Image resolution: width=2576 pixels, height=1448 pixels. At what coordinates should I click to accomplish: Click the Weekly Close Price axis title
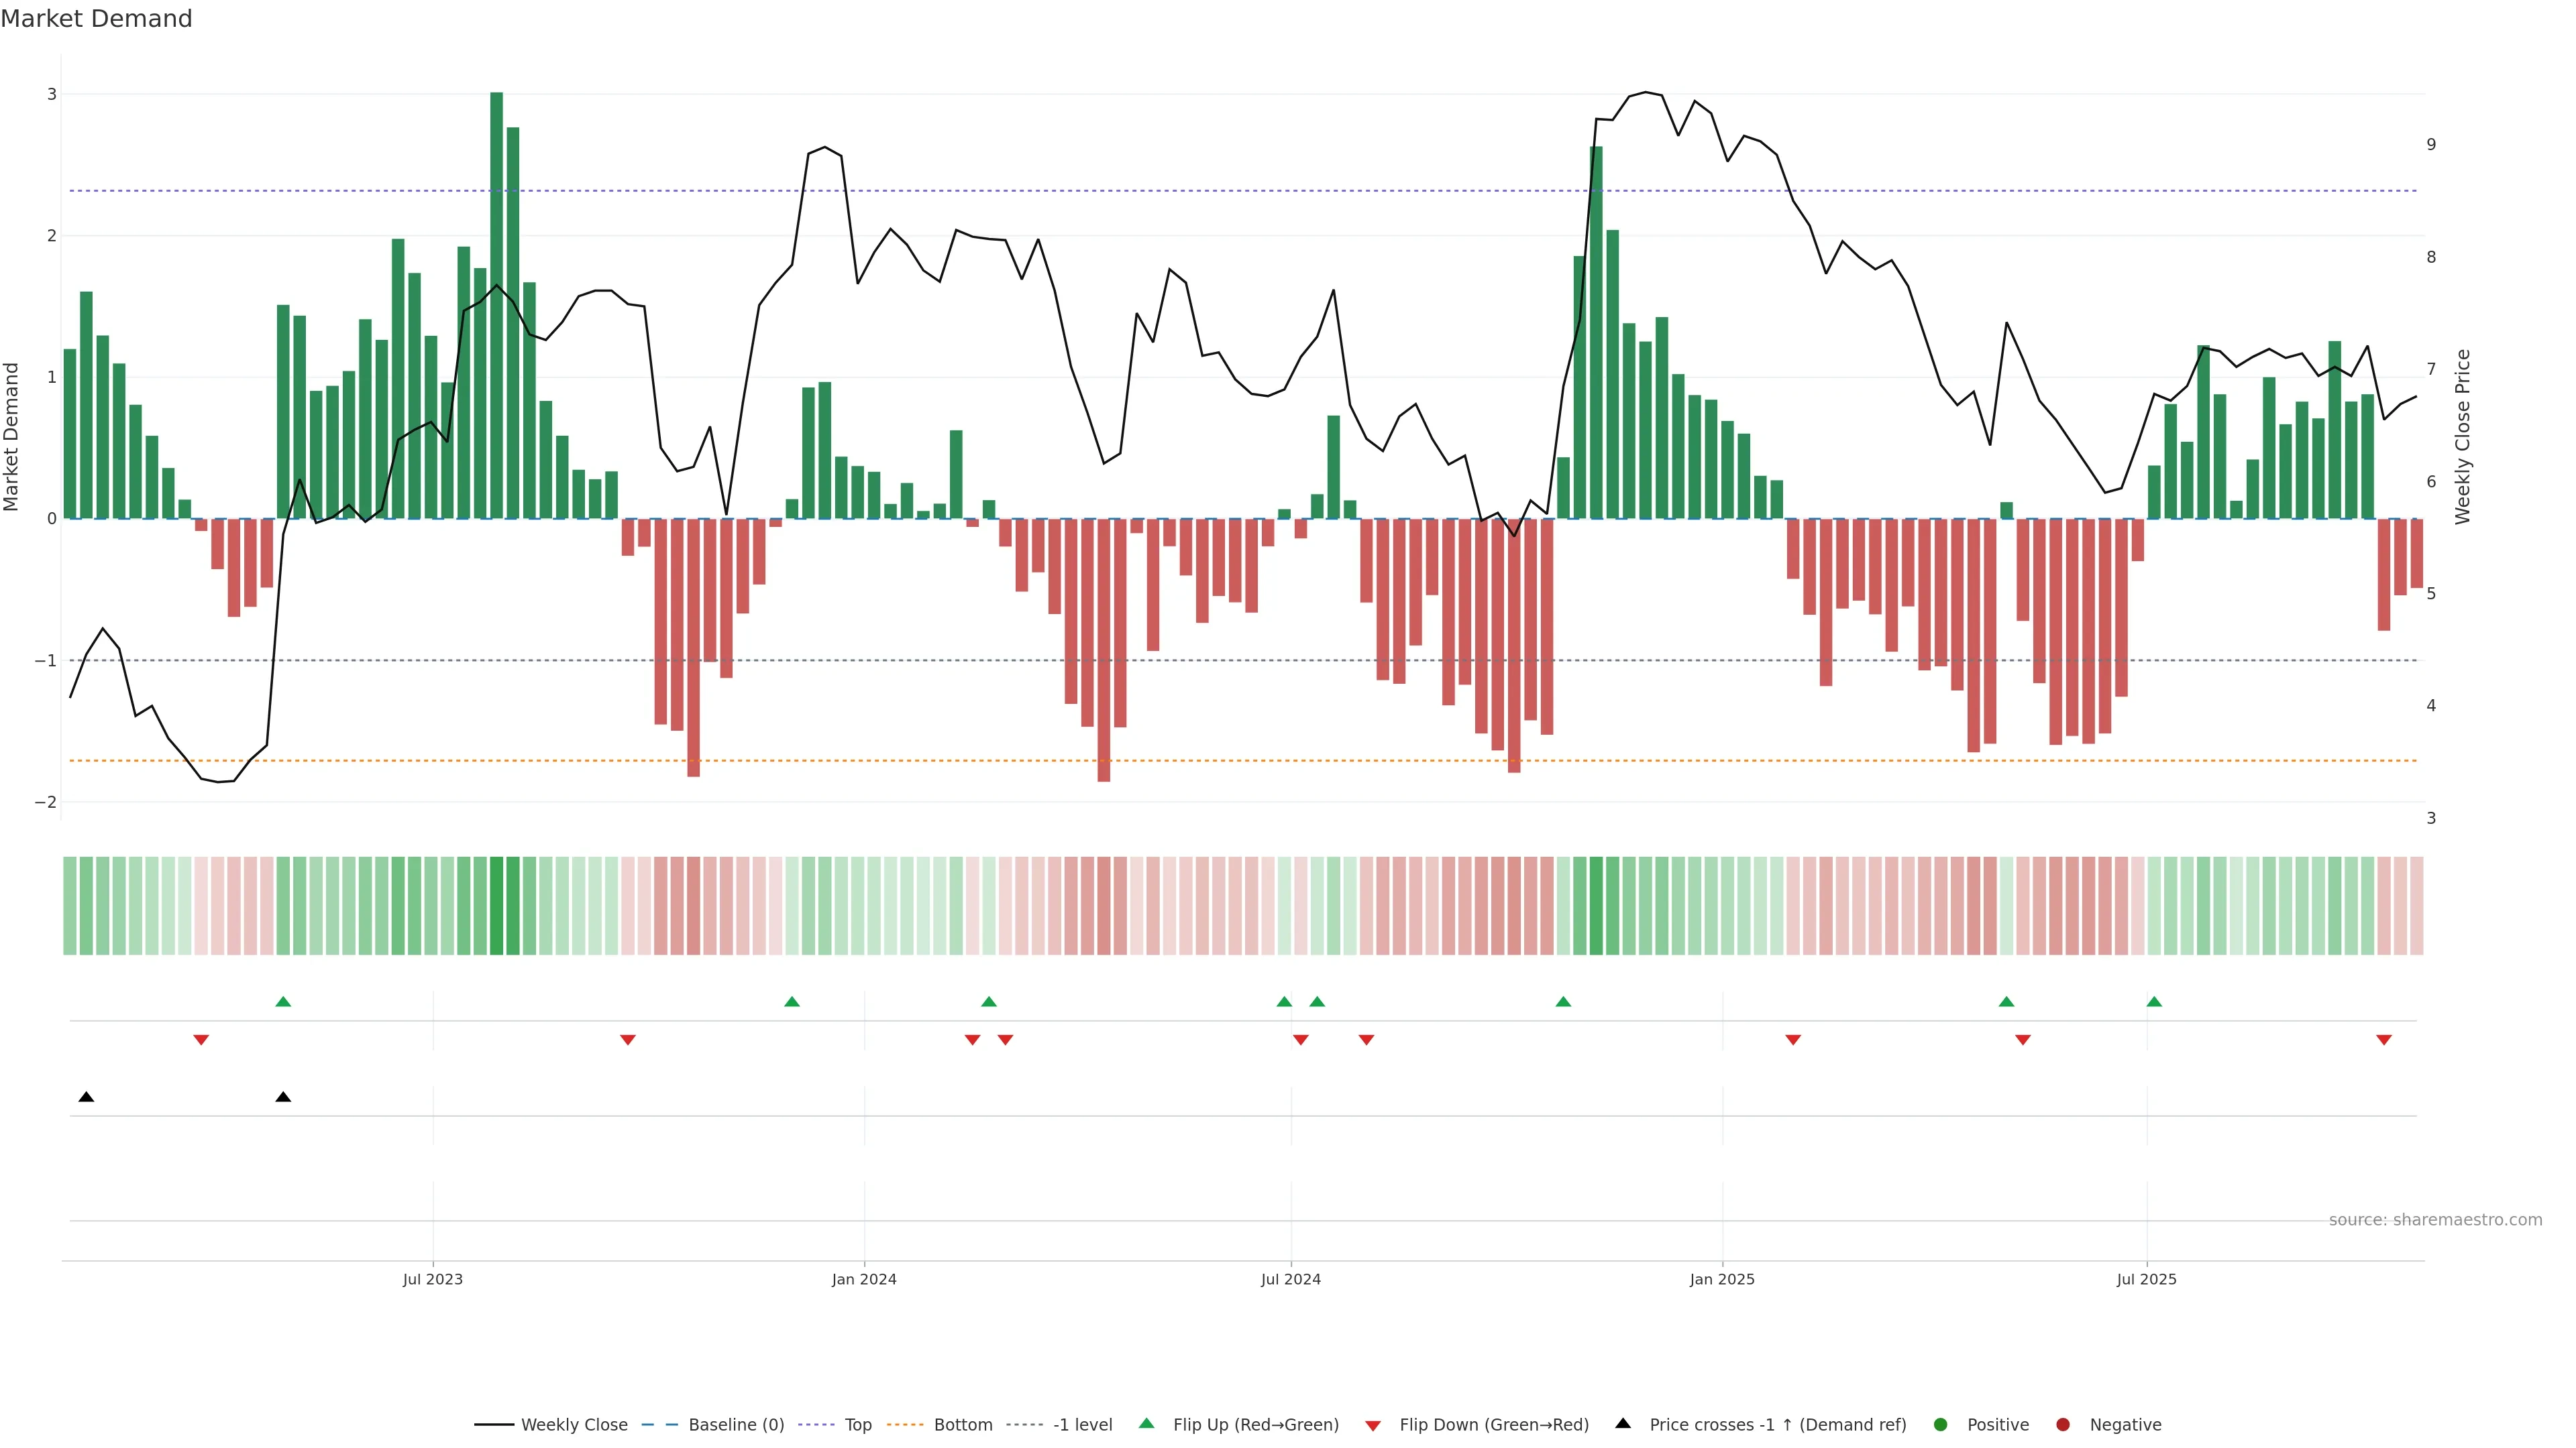(x=2463, y=436)
